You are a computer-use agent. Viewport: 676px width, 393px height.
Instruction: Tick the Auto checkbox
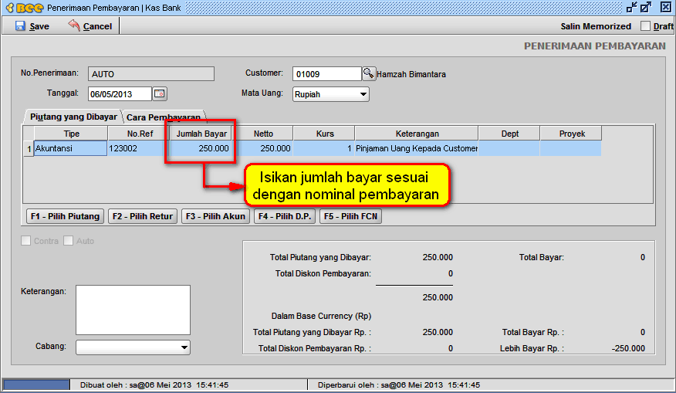click(x=69, y=241)
